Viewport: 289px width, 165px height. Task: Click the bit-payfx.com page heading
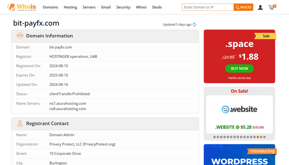(x=36, y=23)
